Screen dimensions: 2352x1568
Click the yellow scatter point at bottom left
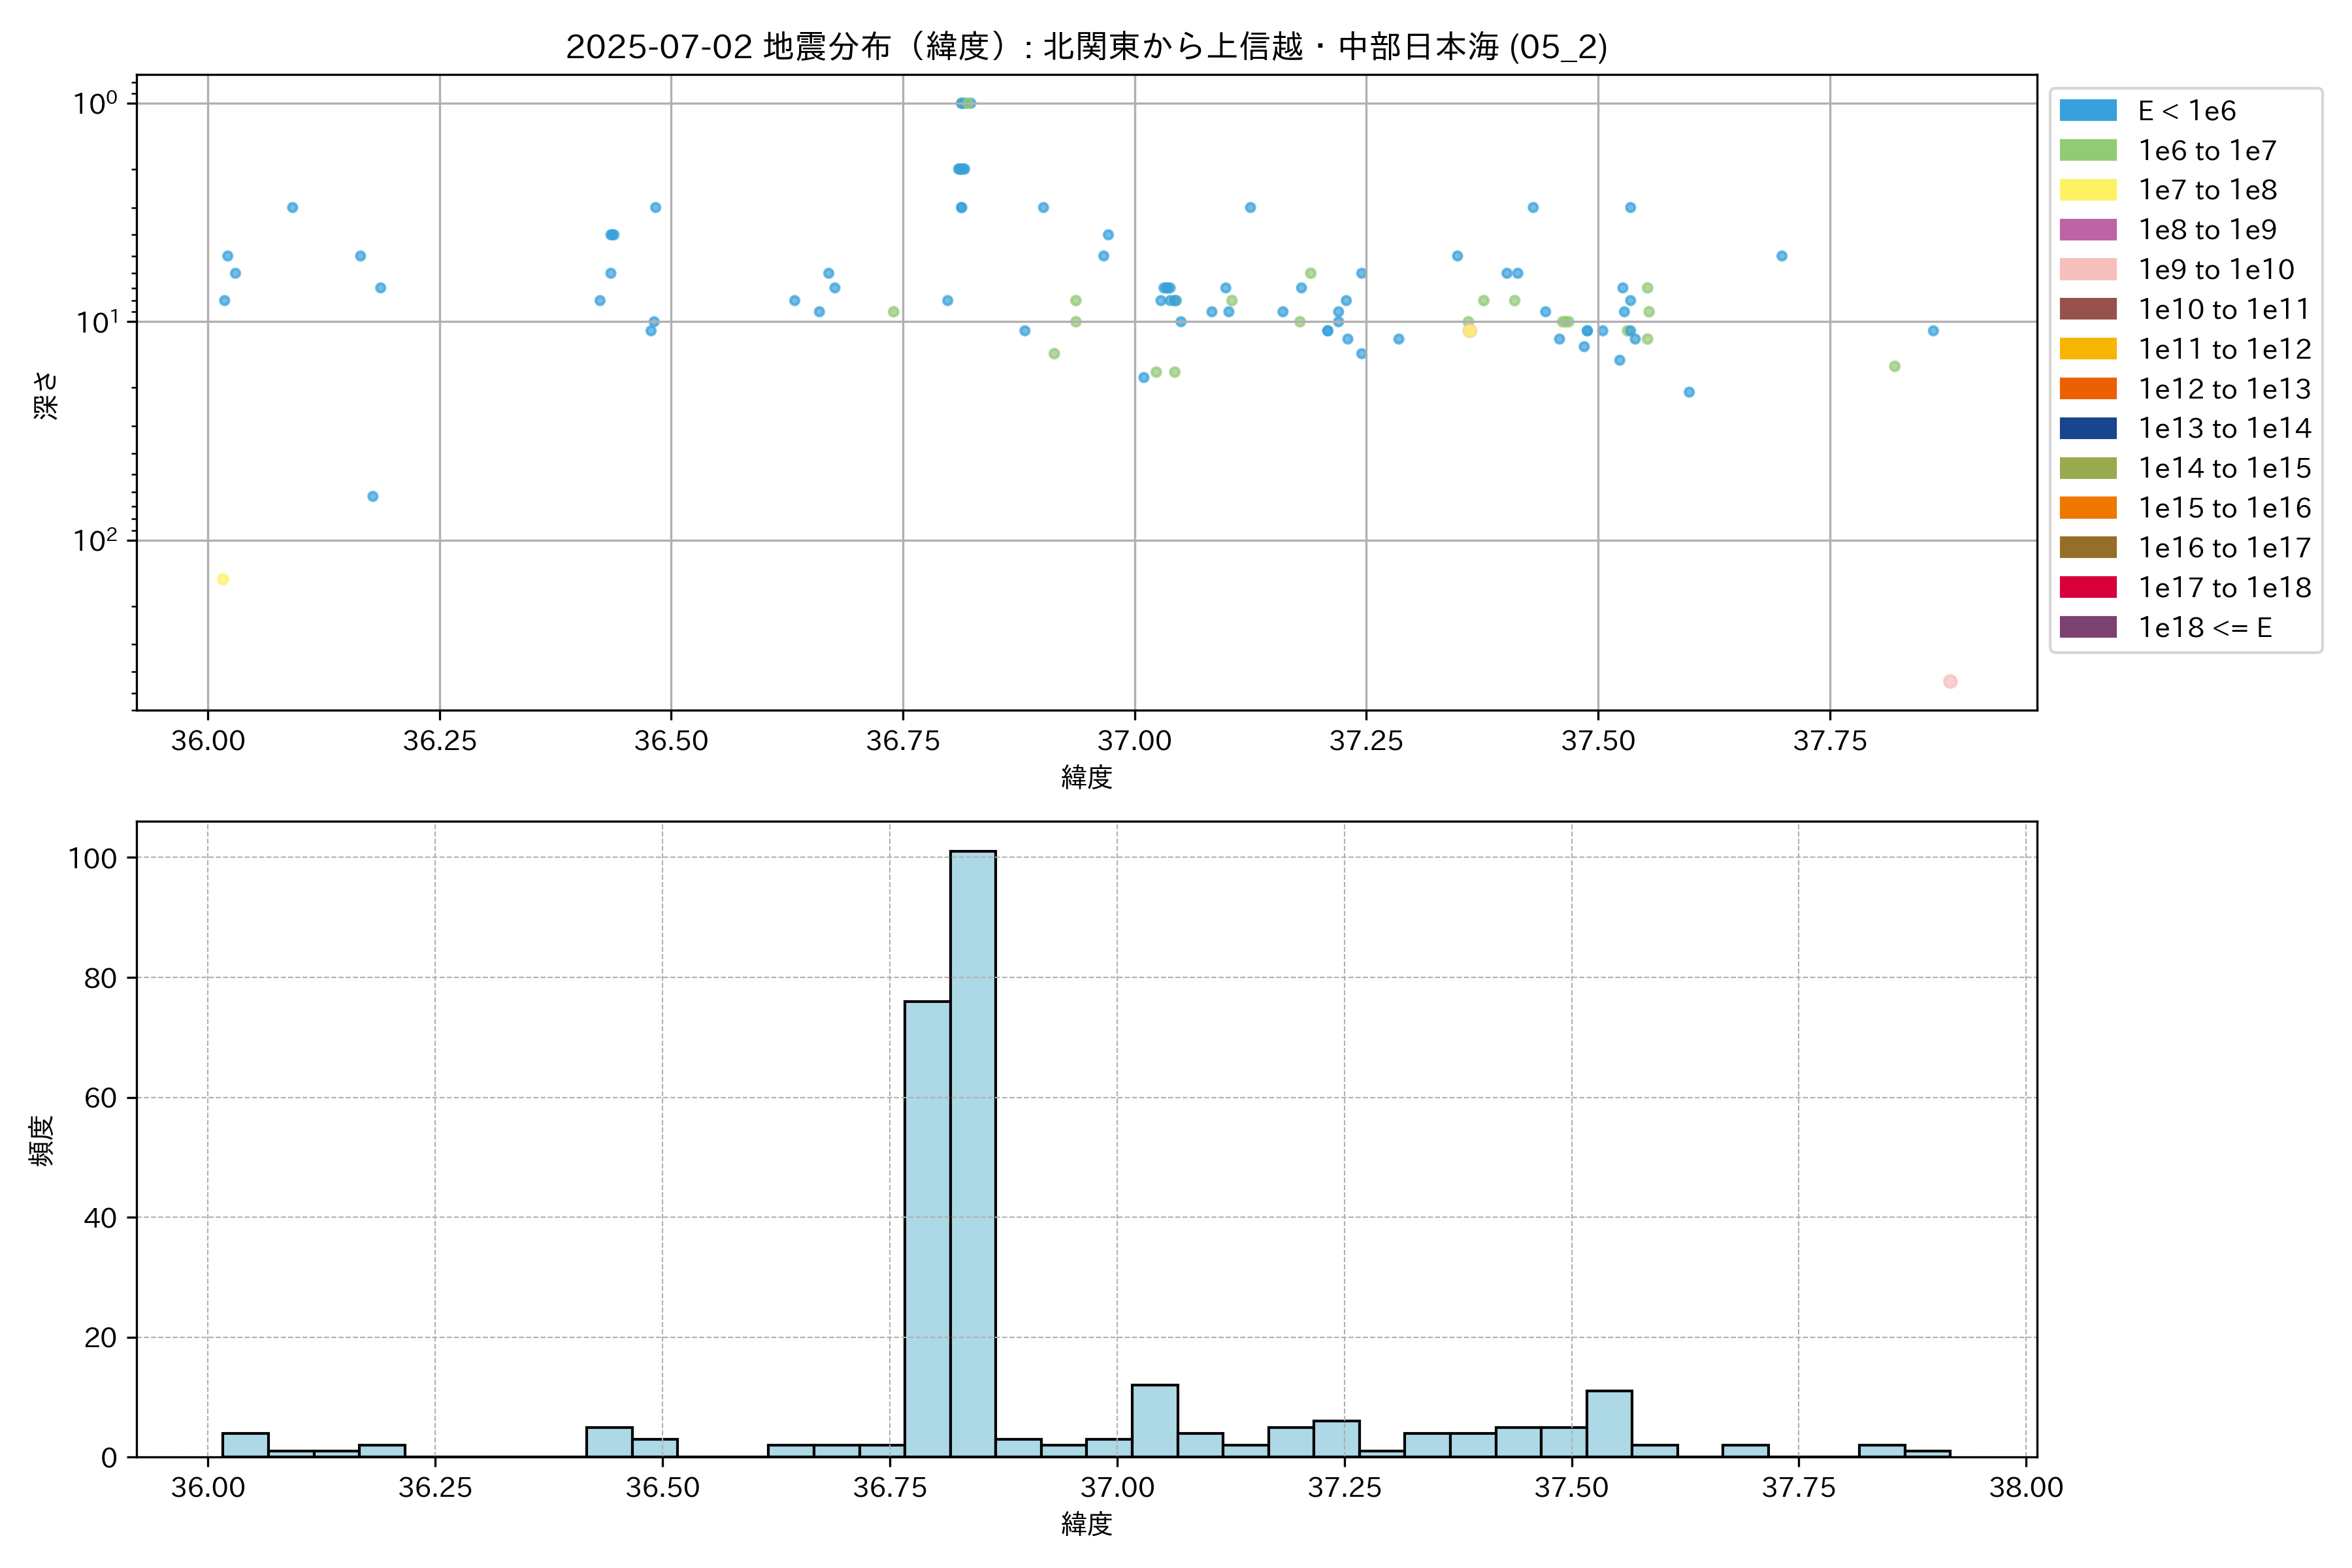[223, 579]
